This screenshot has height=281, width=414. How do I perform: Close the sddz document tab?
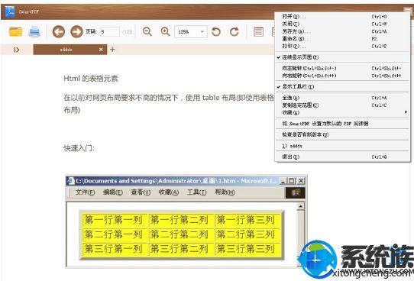point(101,50)
